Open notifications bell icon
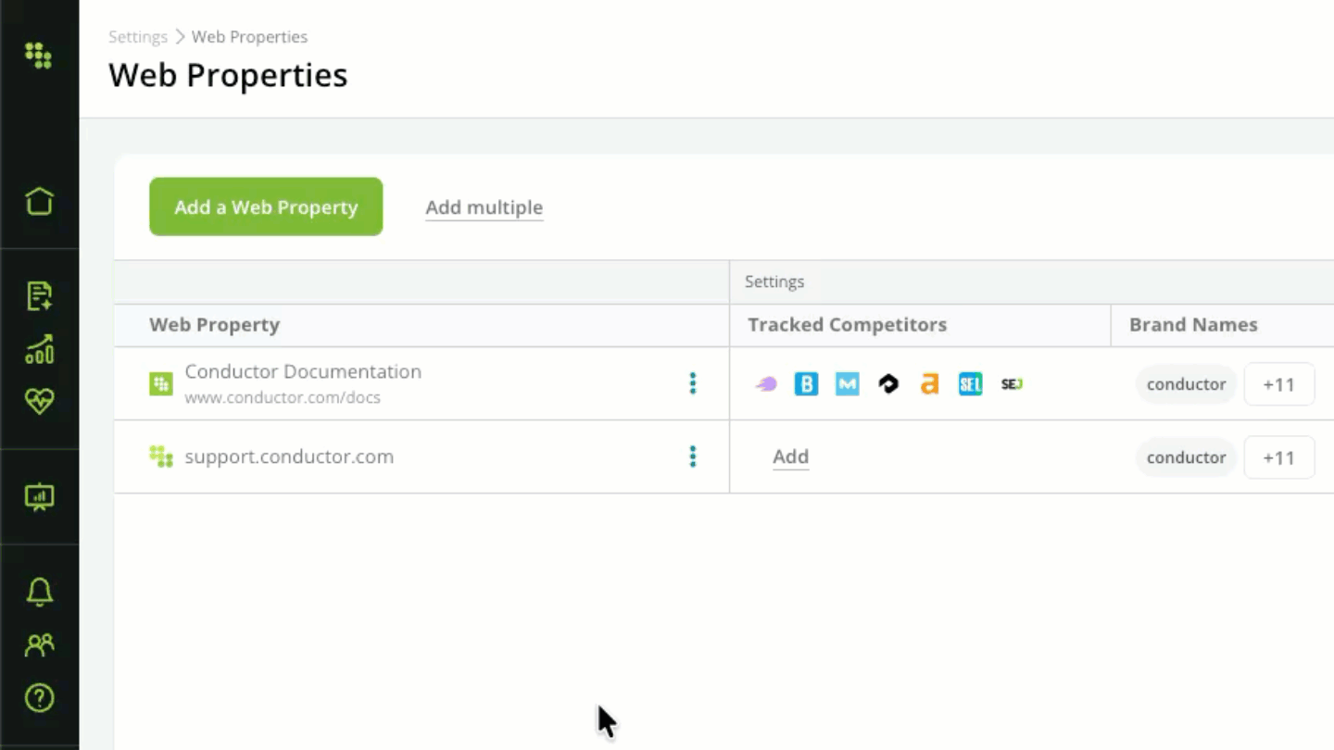 39,592
